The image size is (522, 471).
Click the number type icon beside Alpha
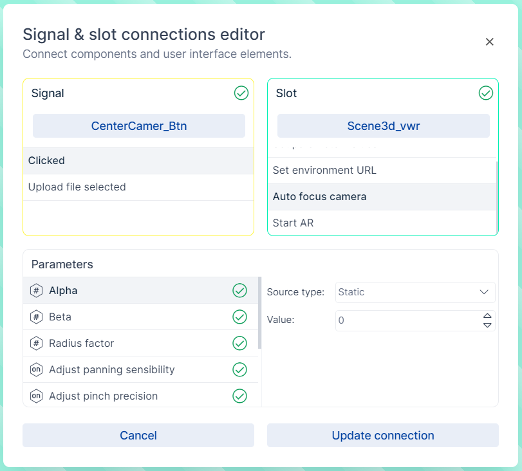36,291
